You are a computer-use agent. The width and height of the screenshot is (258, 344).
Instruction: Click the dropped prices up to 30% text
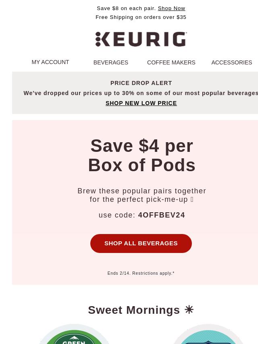[141, 93]
